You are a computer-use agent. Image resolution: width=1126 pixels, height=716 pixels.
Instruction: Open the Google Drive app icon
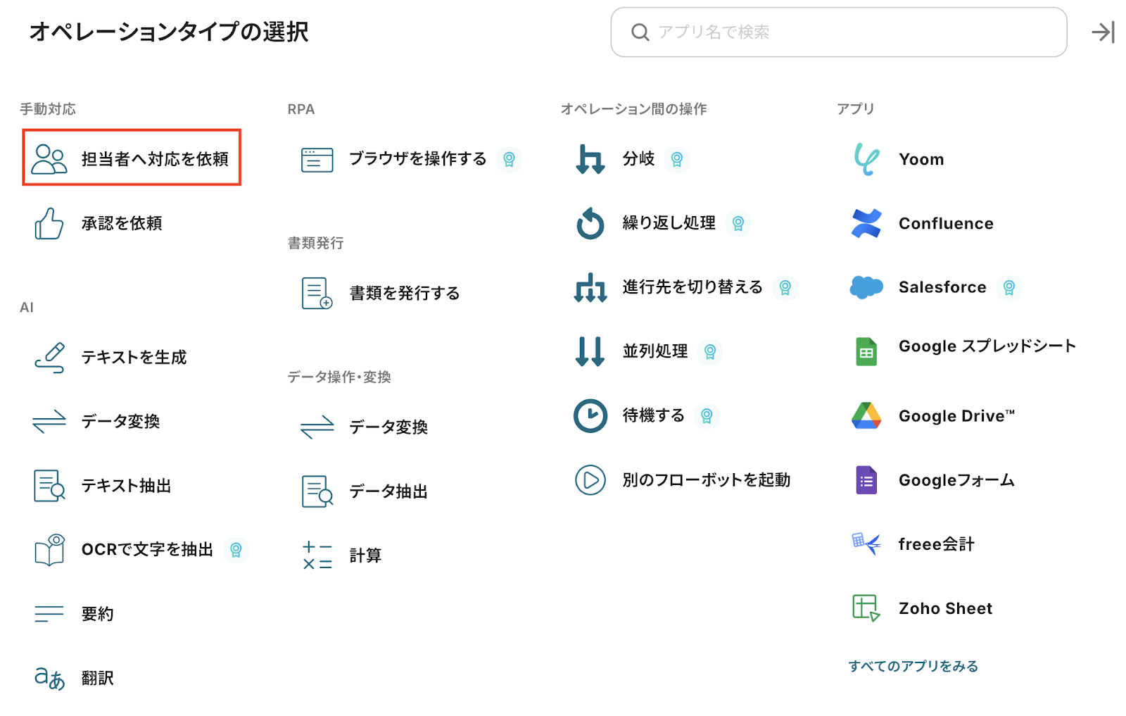pyautogui.click(x=866, y=416)
